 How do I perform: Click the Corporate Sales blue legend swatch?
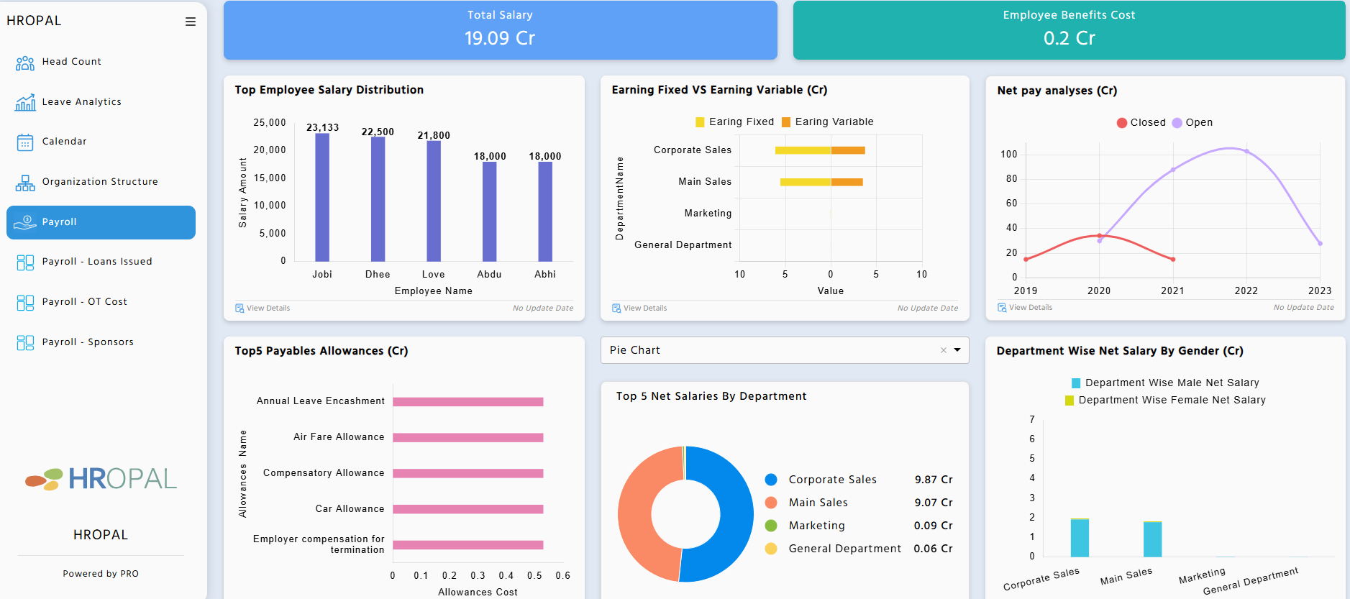[771, 480]
